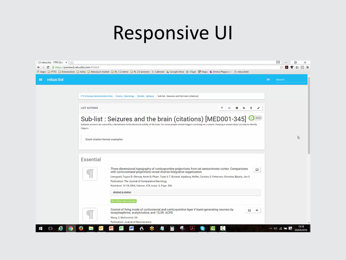Print the list using the printer icon
The image size is (346, 260).
237,108
